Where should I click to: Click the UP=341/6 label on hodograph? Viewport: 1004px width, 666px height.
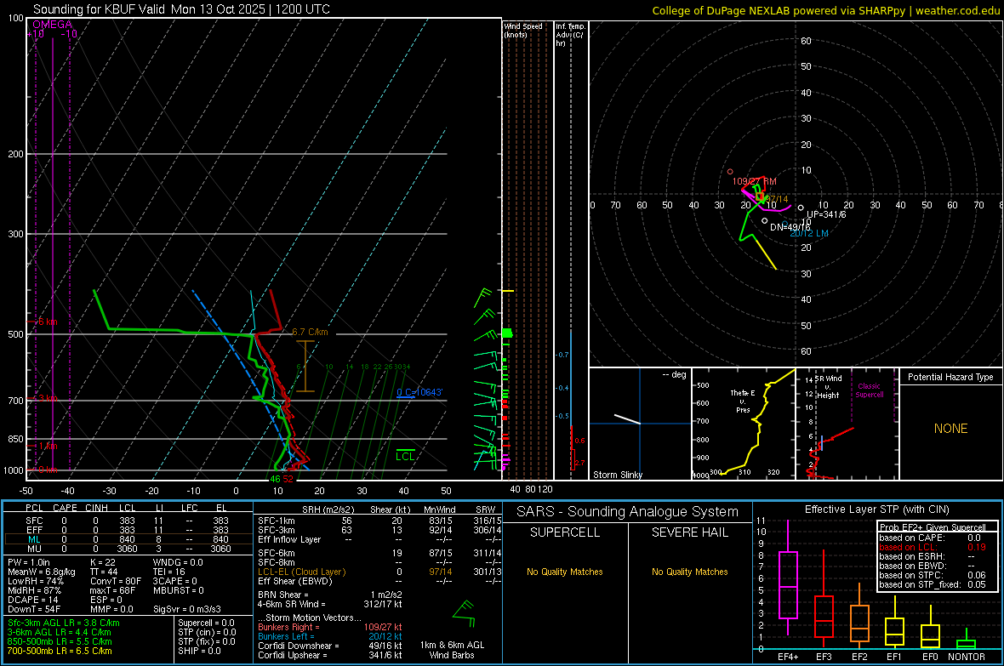[x=826, y=214]
